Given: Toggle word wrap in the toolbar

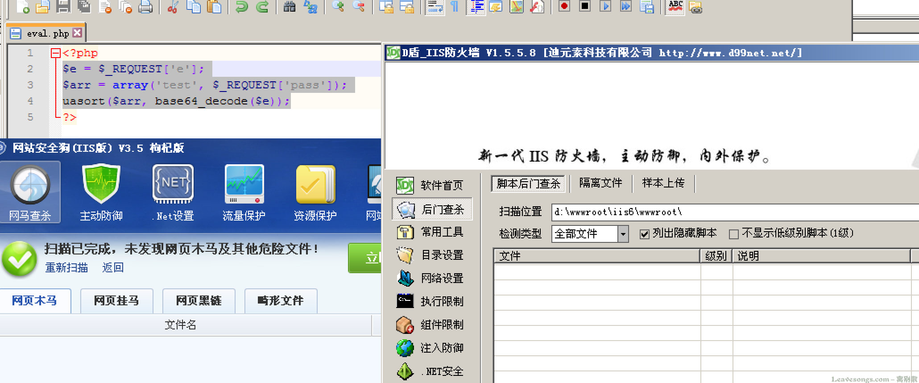Looking at the screenshot, I should click(x=434, y=6).
